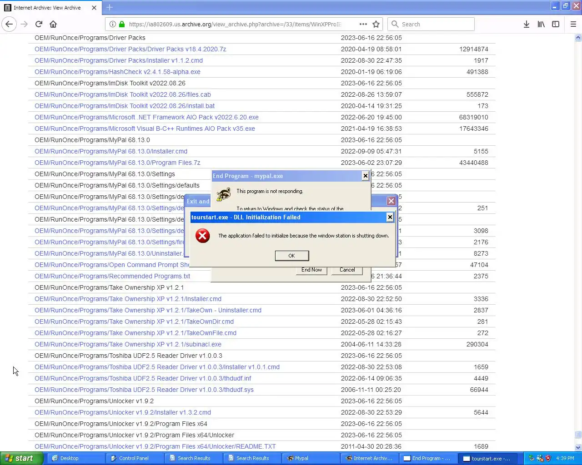Viewport: 582px width, 465px height.
Task: Open thdudf.inf link
Action: pos(143,378)
